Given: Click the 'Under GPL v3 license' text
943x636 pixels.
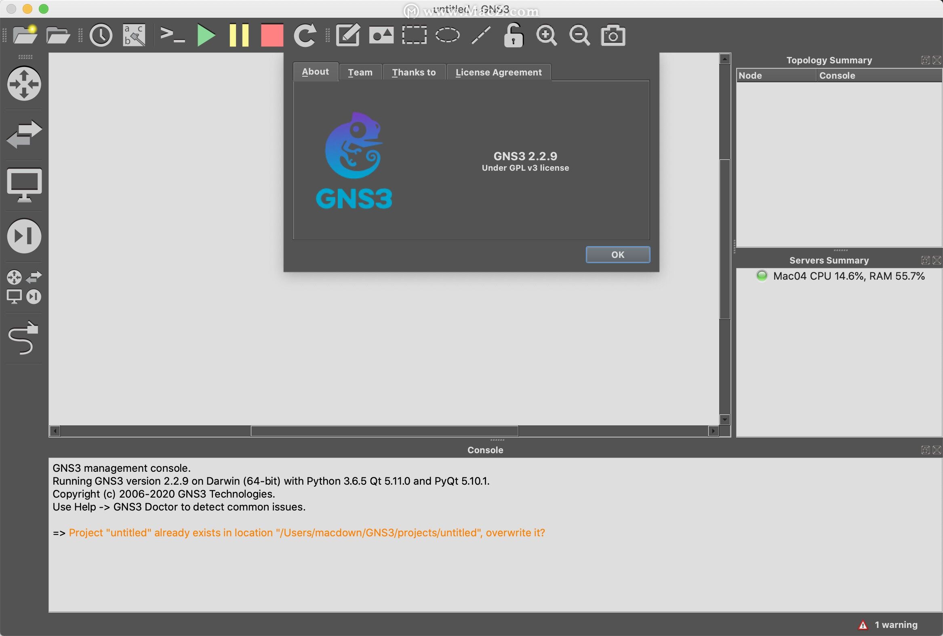Looking at the screenshot, I should [525, 168].
